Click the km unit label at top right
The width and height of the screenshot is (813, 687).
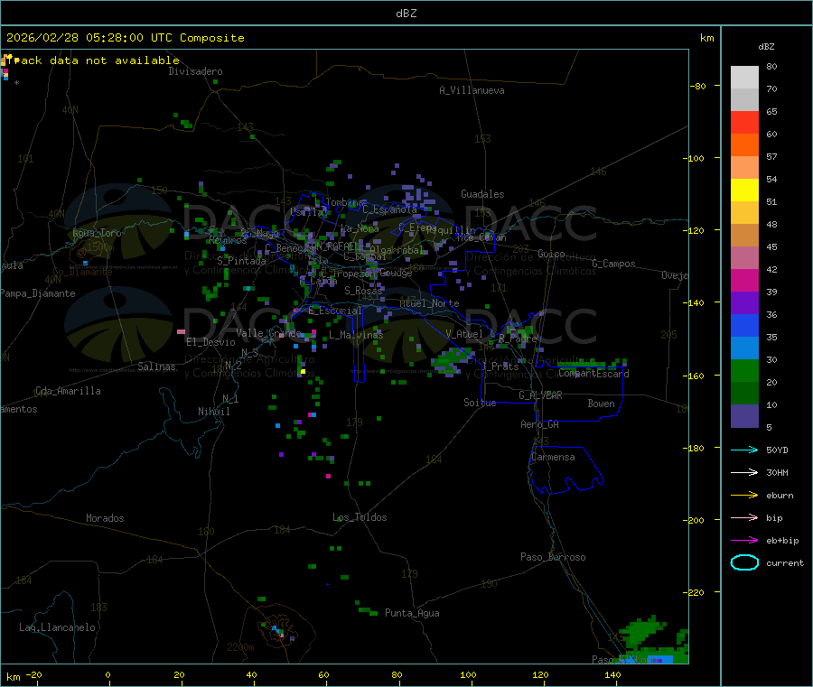click(x=706, y=38)
